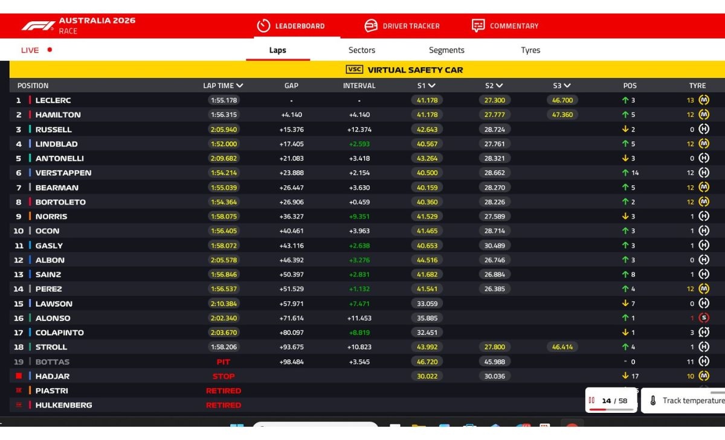Click Alonso's red soft tyre icon
Image resolution: width=725 pixels, height=440 pixels.
tap(703, 318)
